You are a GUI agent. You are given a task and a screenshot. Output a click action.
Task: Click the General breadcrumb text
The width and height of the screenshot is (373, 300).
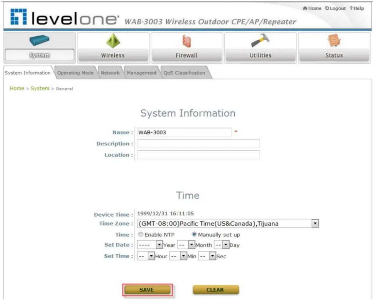coord(64,89)
